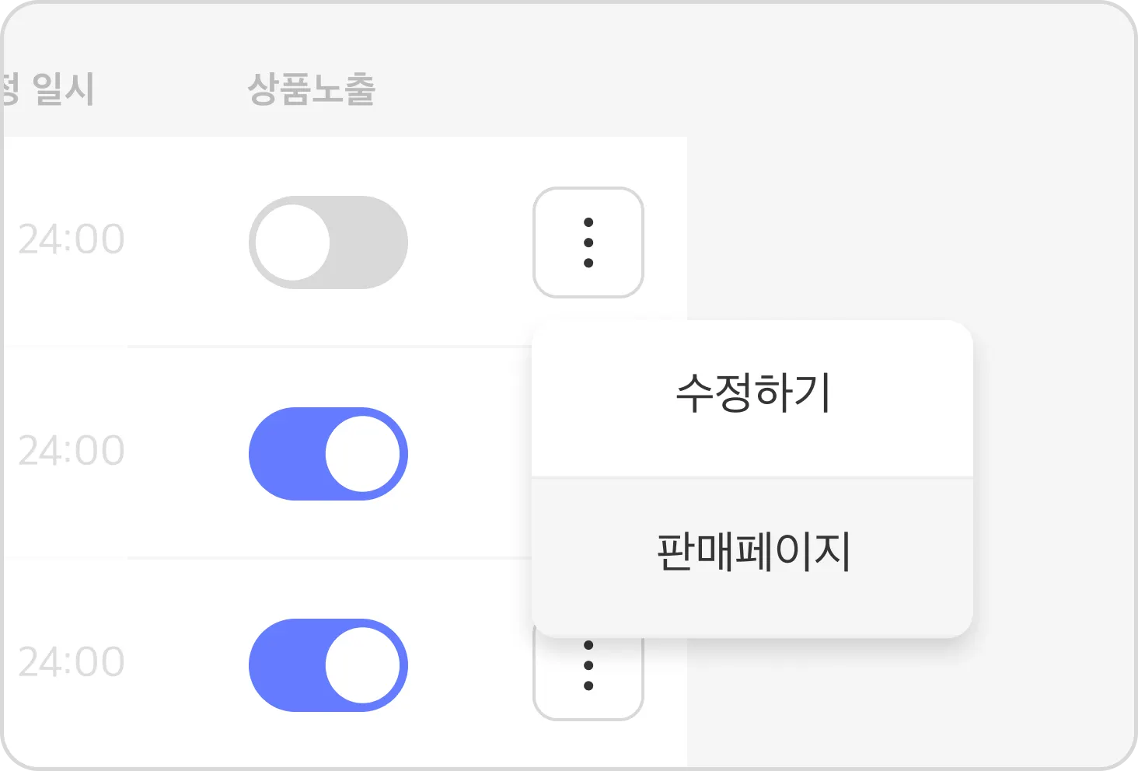Click the blue track of the second row's switch
Screen dimensions: 1138x771
coord(284,454)
